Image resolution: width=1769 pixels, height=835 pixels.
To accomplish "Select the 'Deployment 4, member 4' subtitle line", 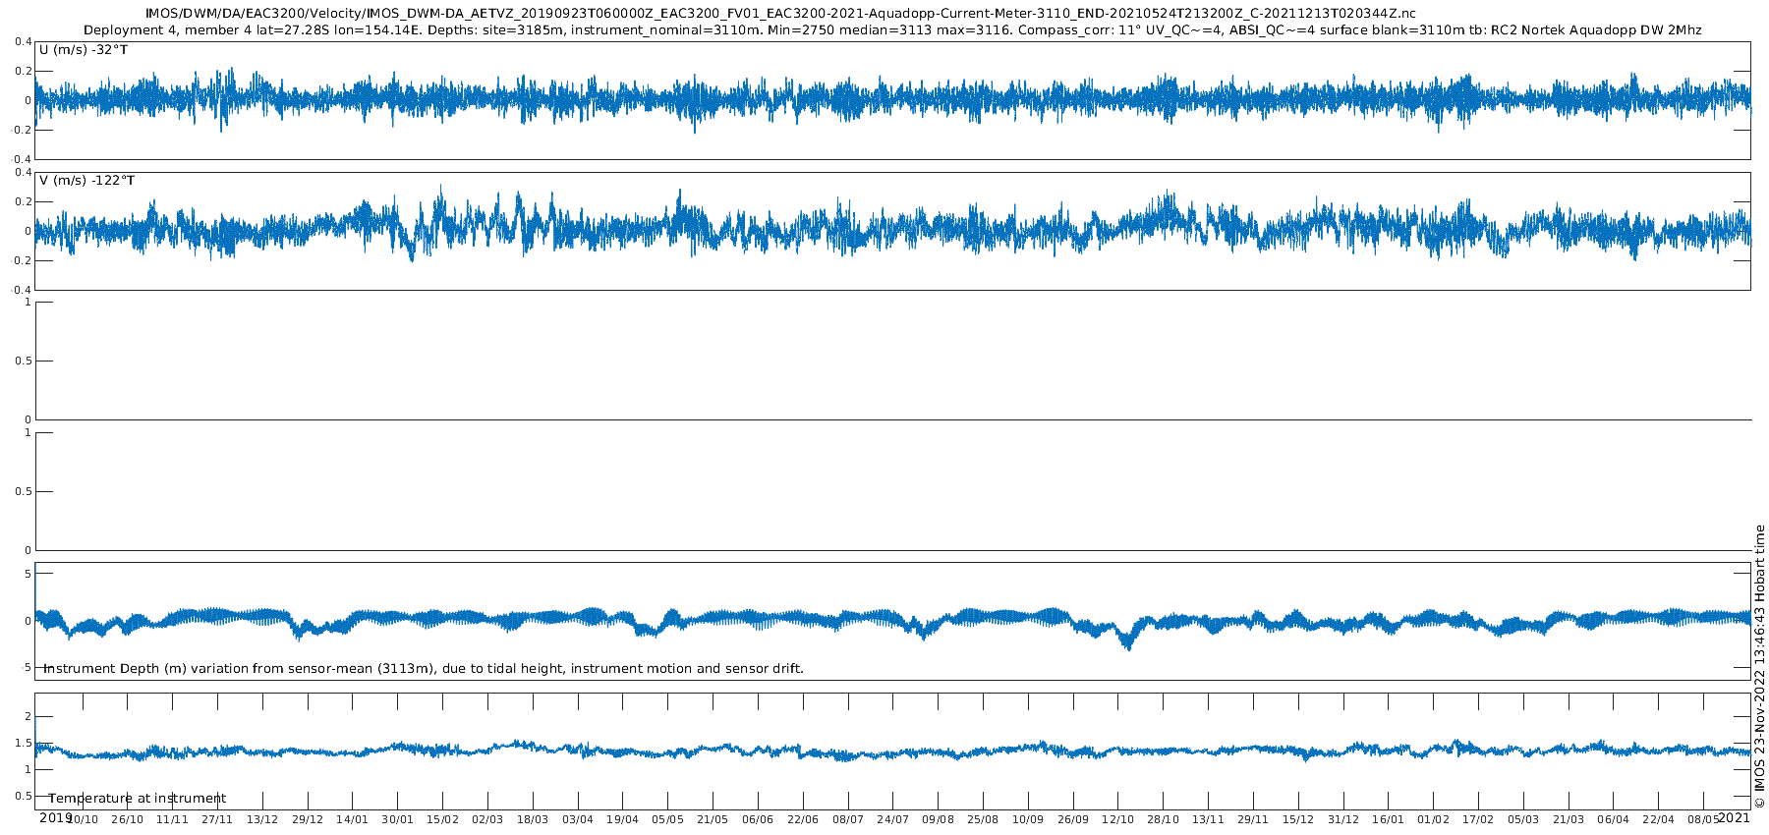I will (892, 30).
